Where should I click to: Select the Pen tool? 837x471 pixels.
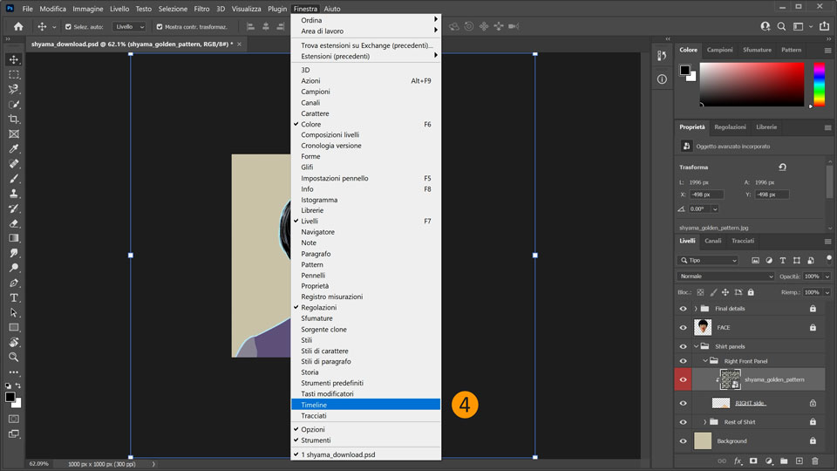tap(14, 283)
